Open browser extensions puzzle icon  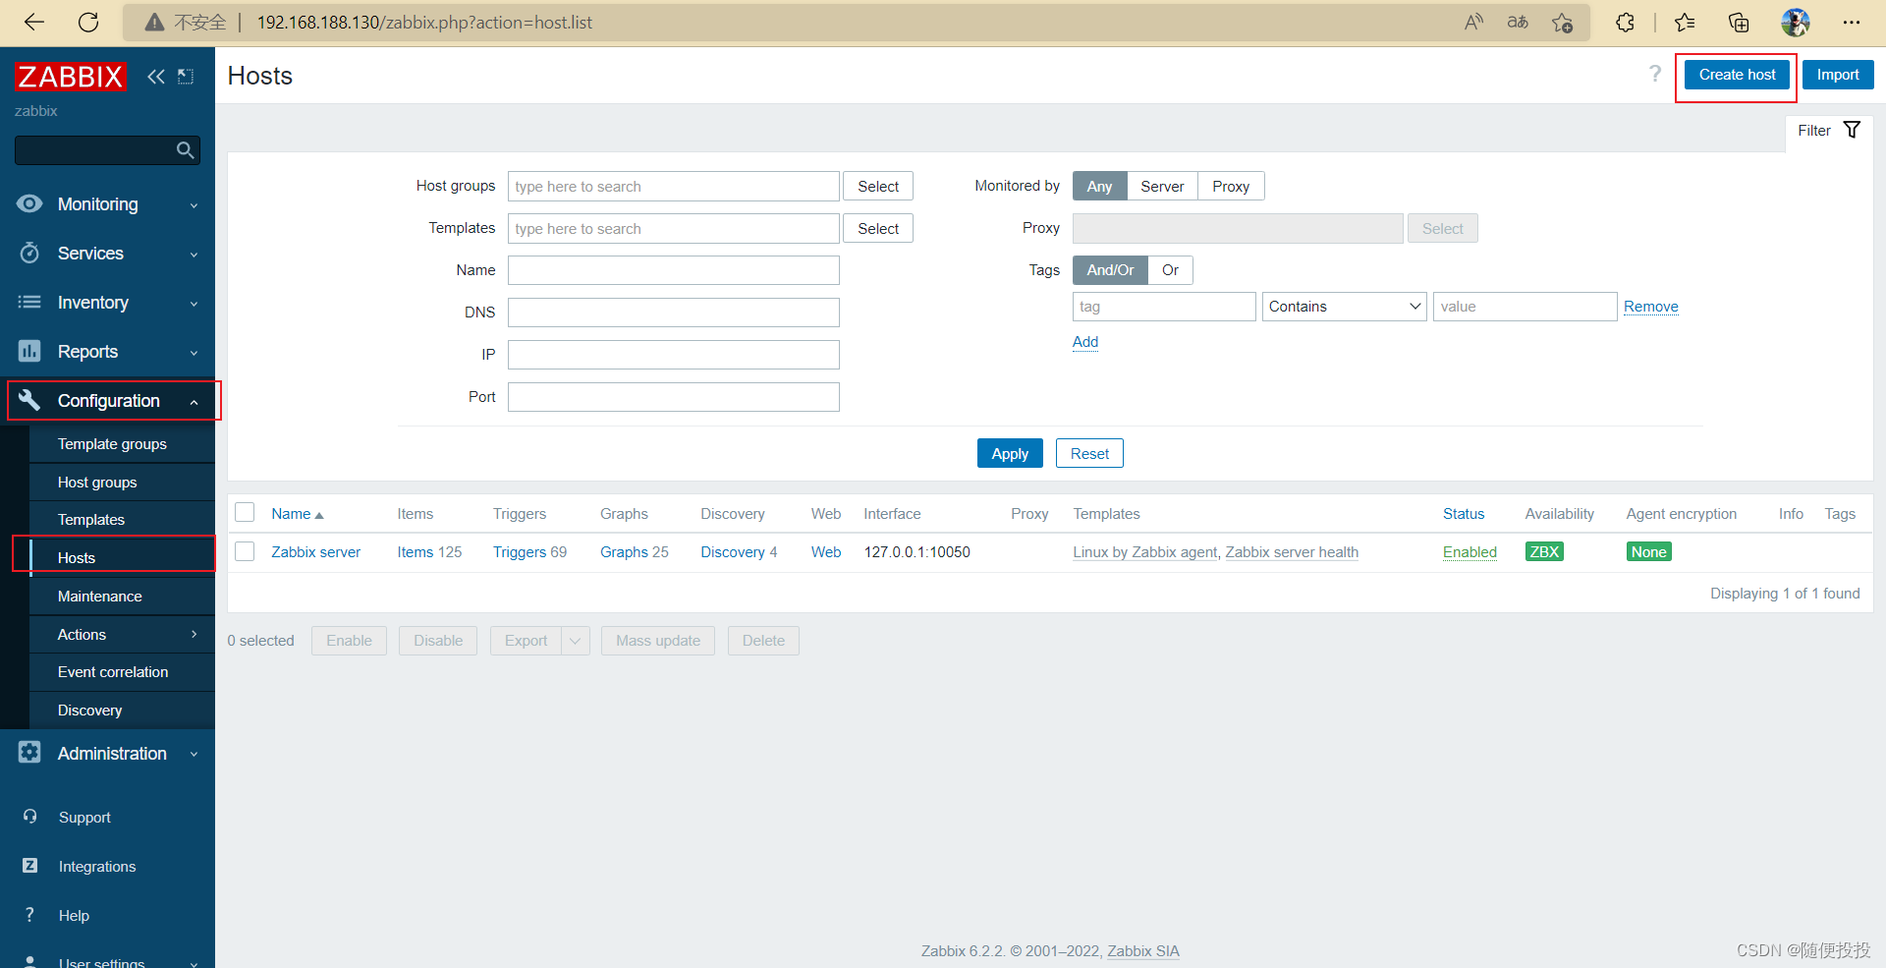pos(1626,22)
